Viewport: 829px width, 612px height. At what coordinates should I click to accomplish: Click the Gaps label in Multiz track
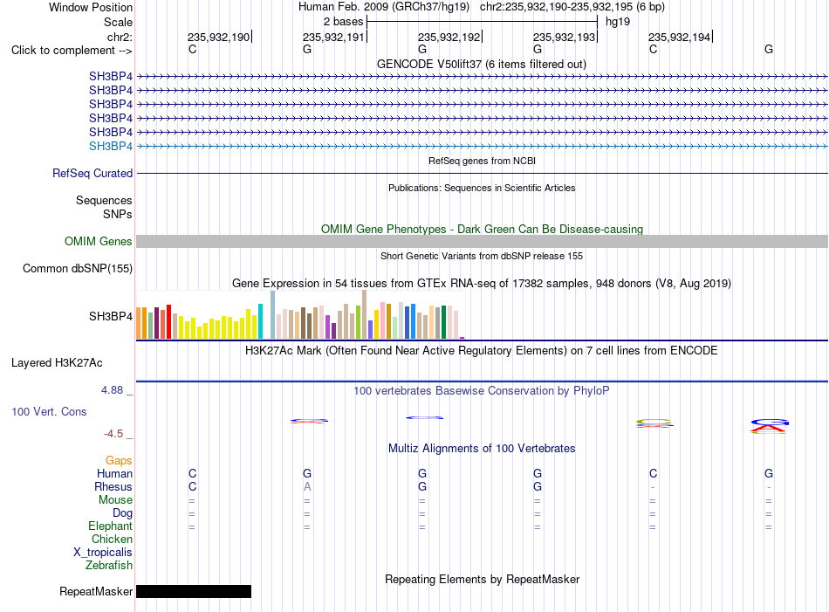click(119, 461)
